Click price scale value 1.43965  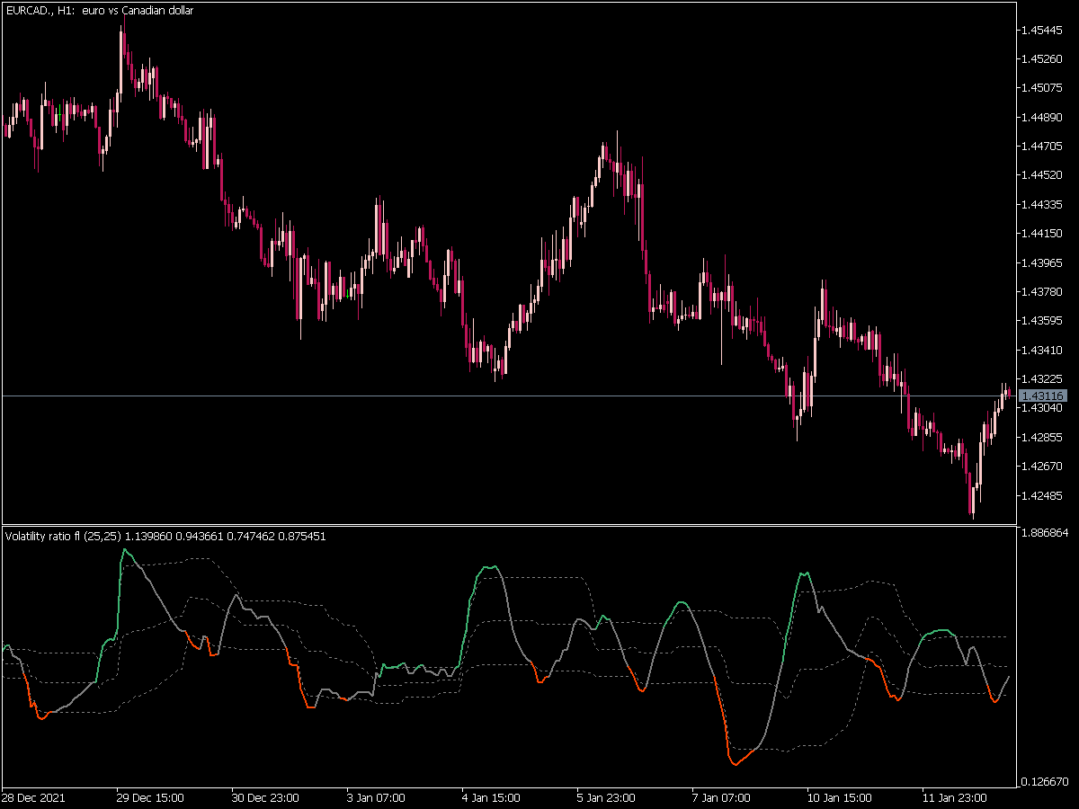(1044, 262)
